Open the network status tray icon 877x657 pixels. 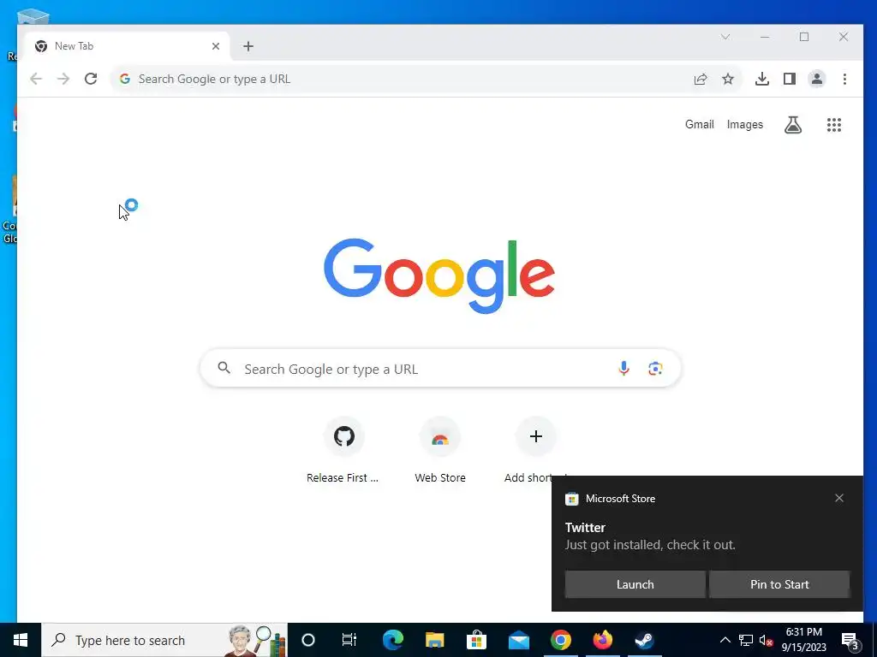coord(746,640)
